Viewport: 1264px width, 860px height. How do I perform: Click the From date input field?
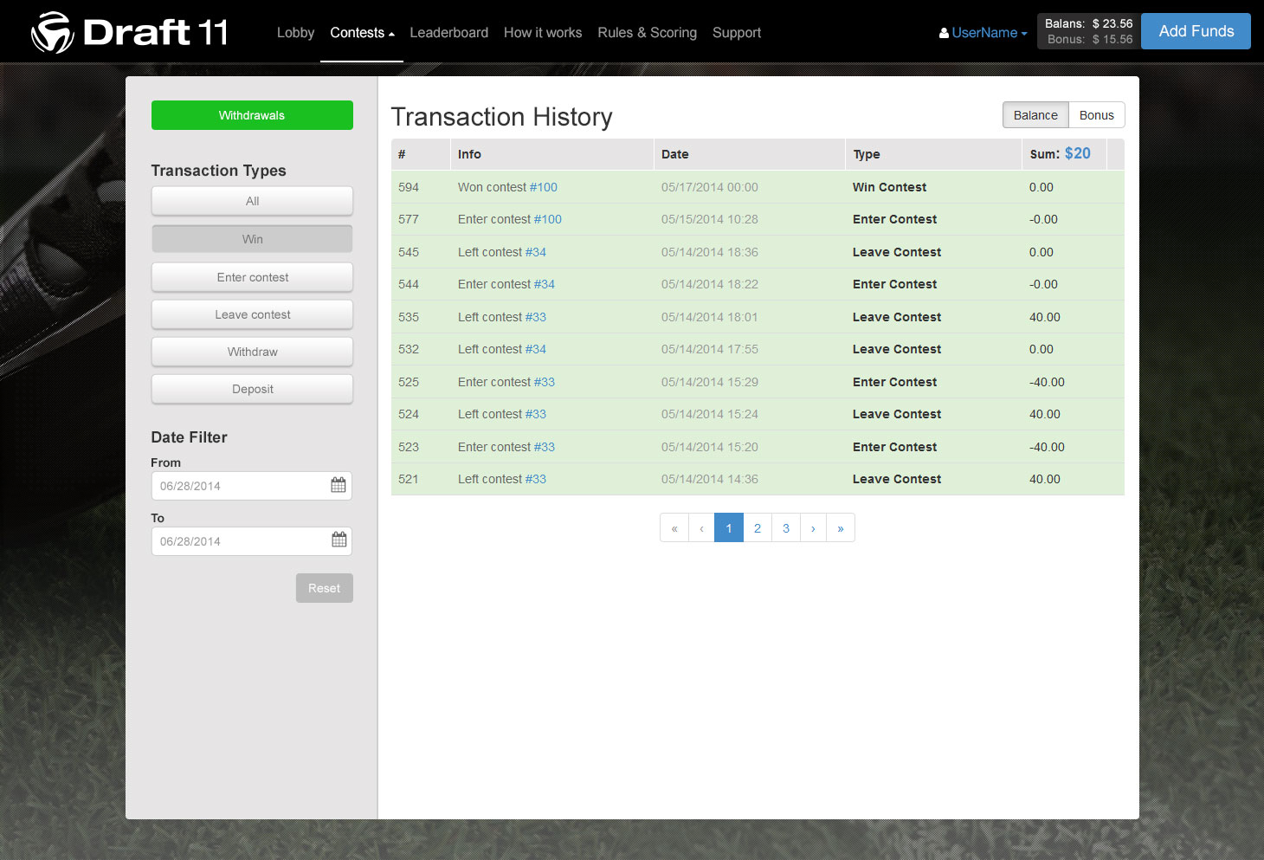click(251, 486)
